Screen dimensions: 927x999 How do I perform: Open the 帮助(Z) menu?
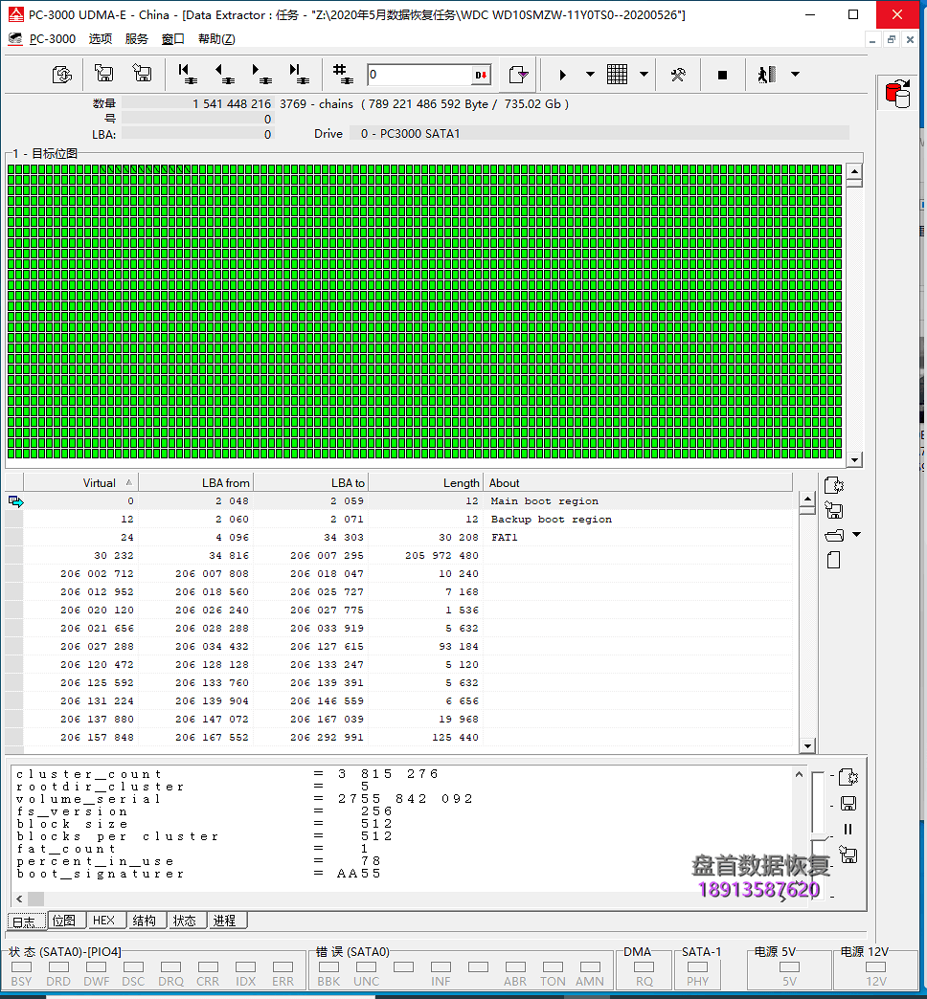(216, 39)
